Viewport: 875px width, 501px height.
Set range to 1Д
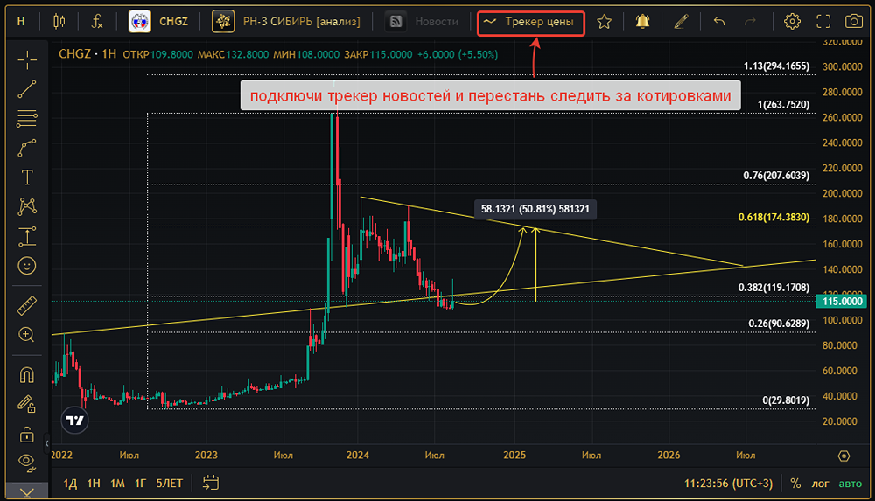[x=70, y=484]
